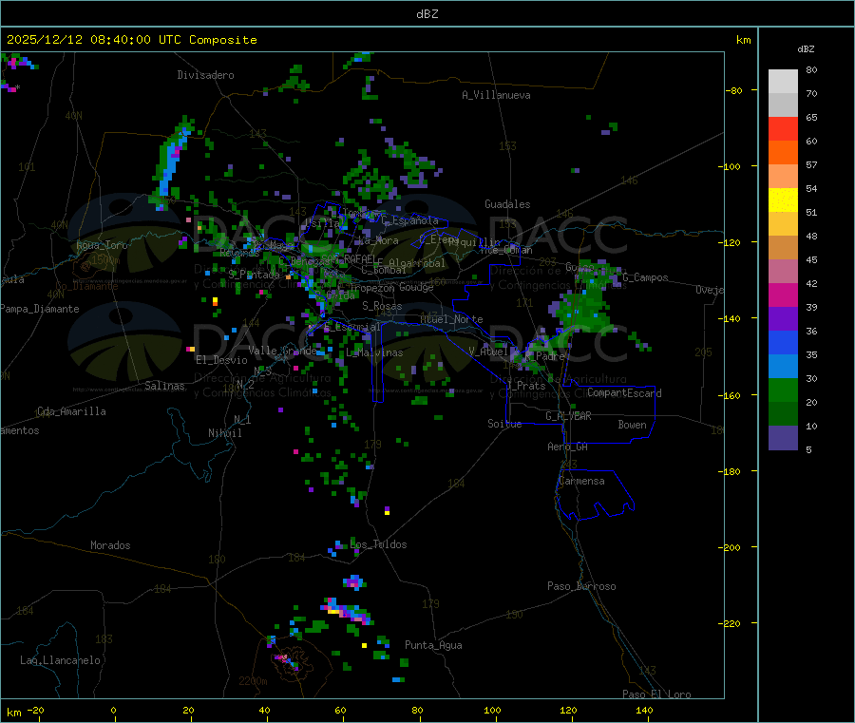Viewport: 855px width, 723px height.
Task: Click the 'Paso_El_Loro' map label
Action: pyautogui.click(x=656, y=694)
